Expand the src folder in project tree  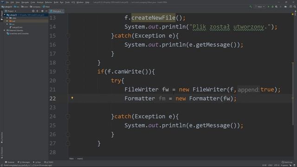pyautogui.click(x=7, y=24)
